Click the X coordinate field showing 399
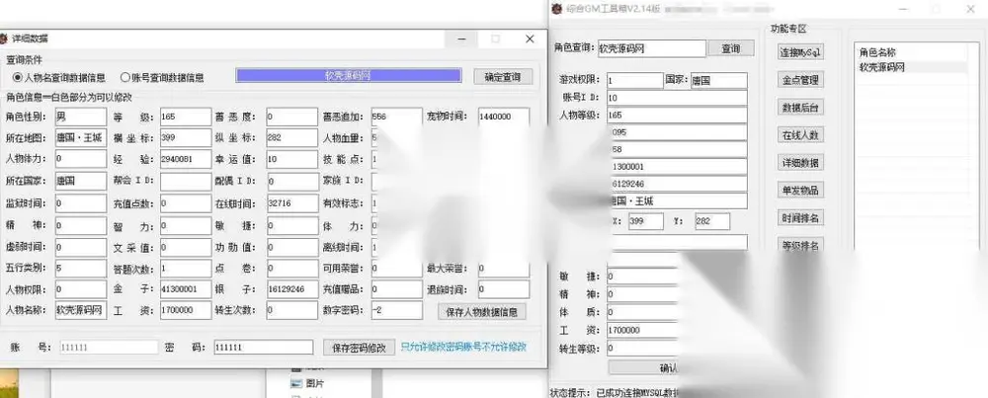The height and width of the screenshot is (398, 988). tap(645, 221)
